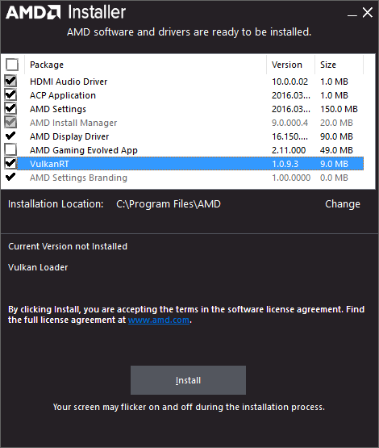
Task: Select the AMD Gaming Evolved App row name
Action: pyautogui.click(x=84, y=150)
